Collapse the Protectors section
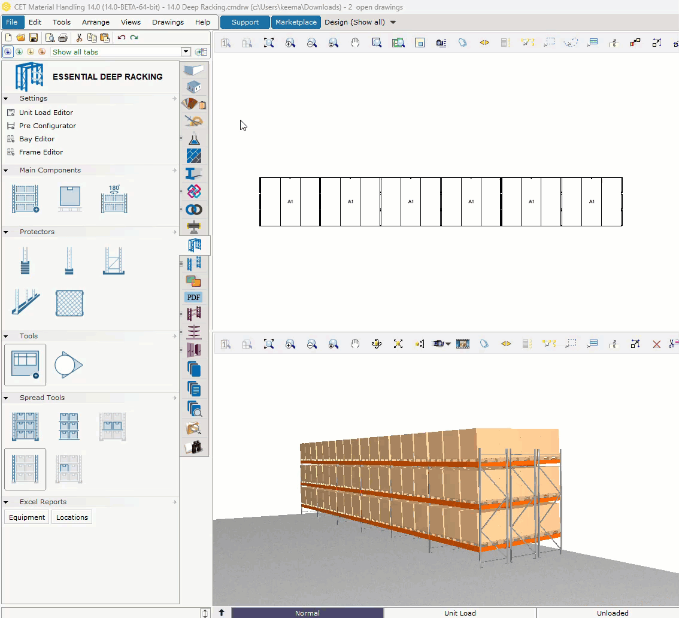This screenshot has width=679, height=618. (6, 232)
